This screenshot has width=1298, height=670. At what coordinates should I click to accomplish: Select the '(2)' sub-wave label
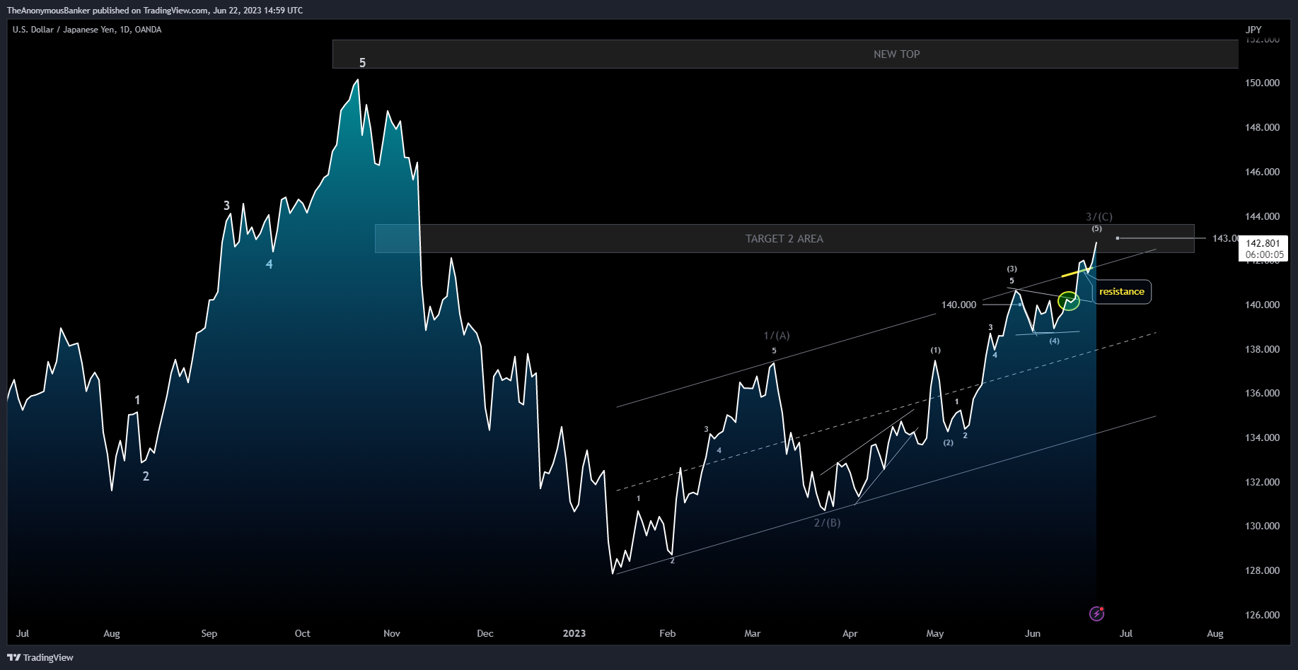coord(949,443)
